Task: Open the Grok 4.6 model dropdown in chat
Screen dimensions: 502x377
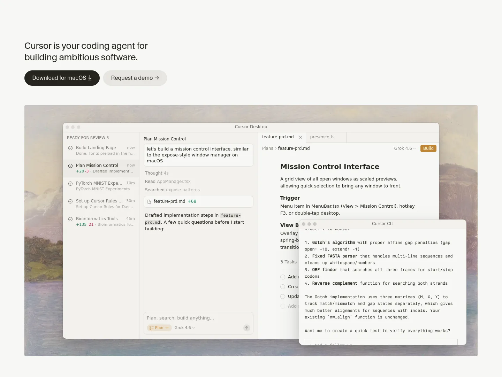Action: click(x=185, y=328)
